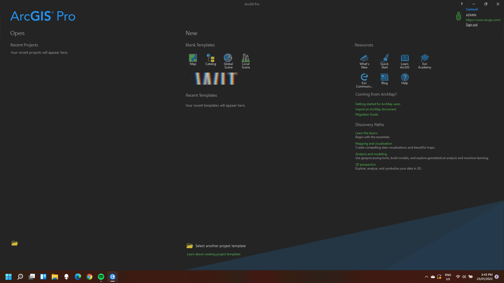
Task: Open Spotify from the Windows taskbar
Action: coord(101,277)
